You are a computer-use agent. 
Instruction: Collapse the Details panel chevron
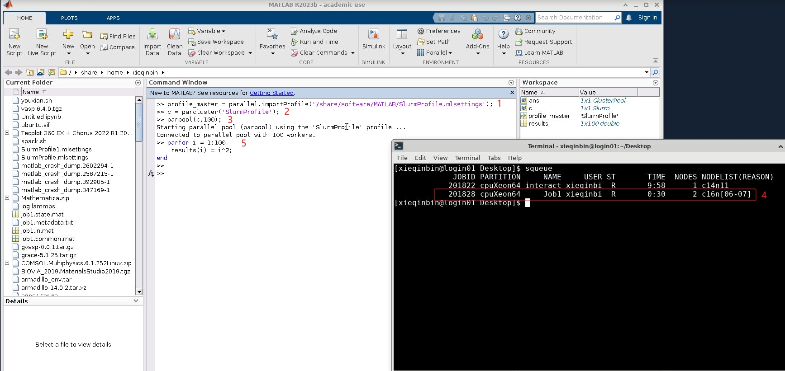click(136, 301)
